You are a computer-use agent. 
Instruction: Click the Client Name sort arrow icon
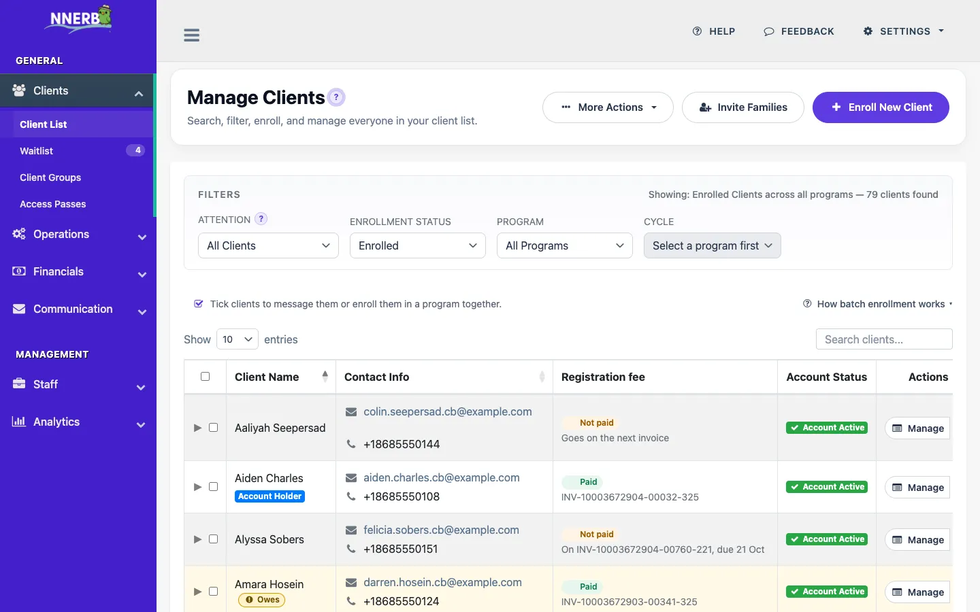(x=325, y=377)
